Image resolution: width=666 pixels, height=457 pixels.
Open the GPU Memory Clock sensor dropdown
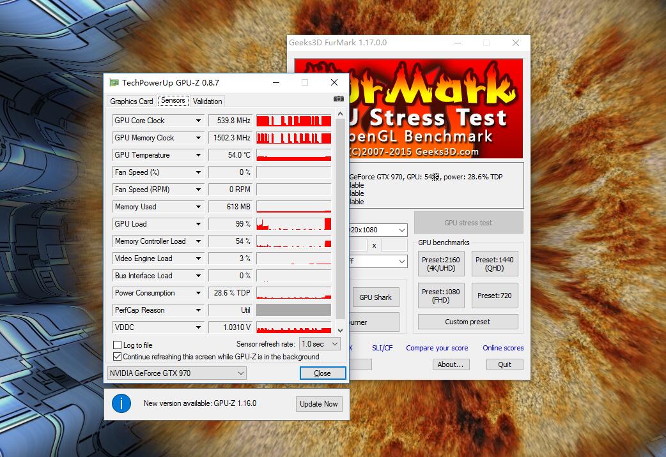point(198,138)
